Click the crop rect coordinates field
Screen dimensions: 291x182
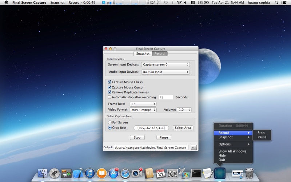point(151,128)
